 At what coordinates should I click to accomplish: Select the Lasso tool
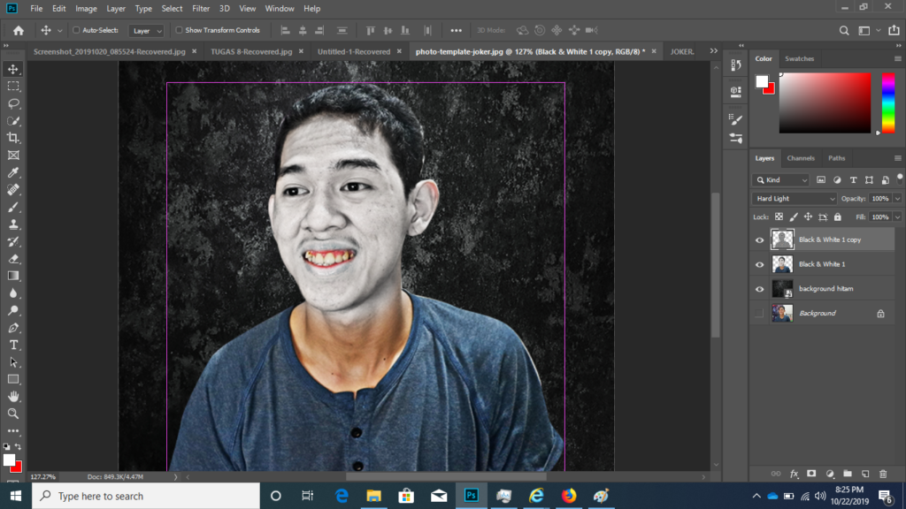pyautogui.click(x=13, y=103)
